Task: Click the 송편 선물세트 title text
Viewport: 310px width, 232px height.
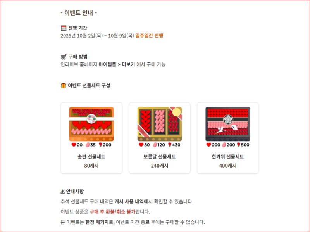Action: click(91, 157)
